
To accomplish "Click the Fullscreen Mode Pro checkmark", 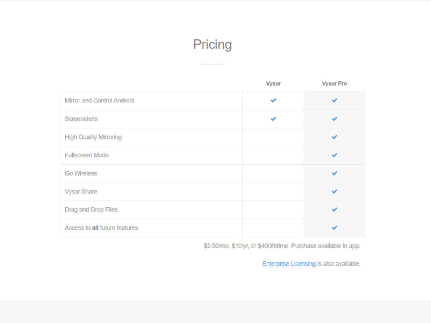I will coord(334,156).
